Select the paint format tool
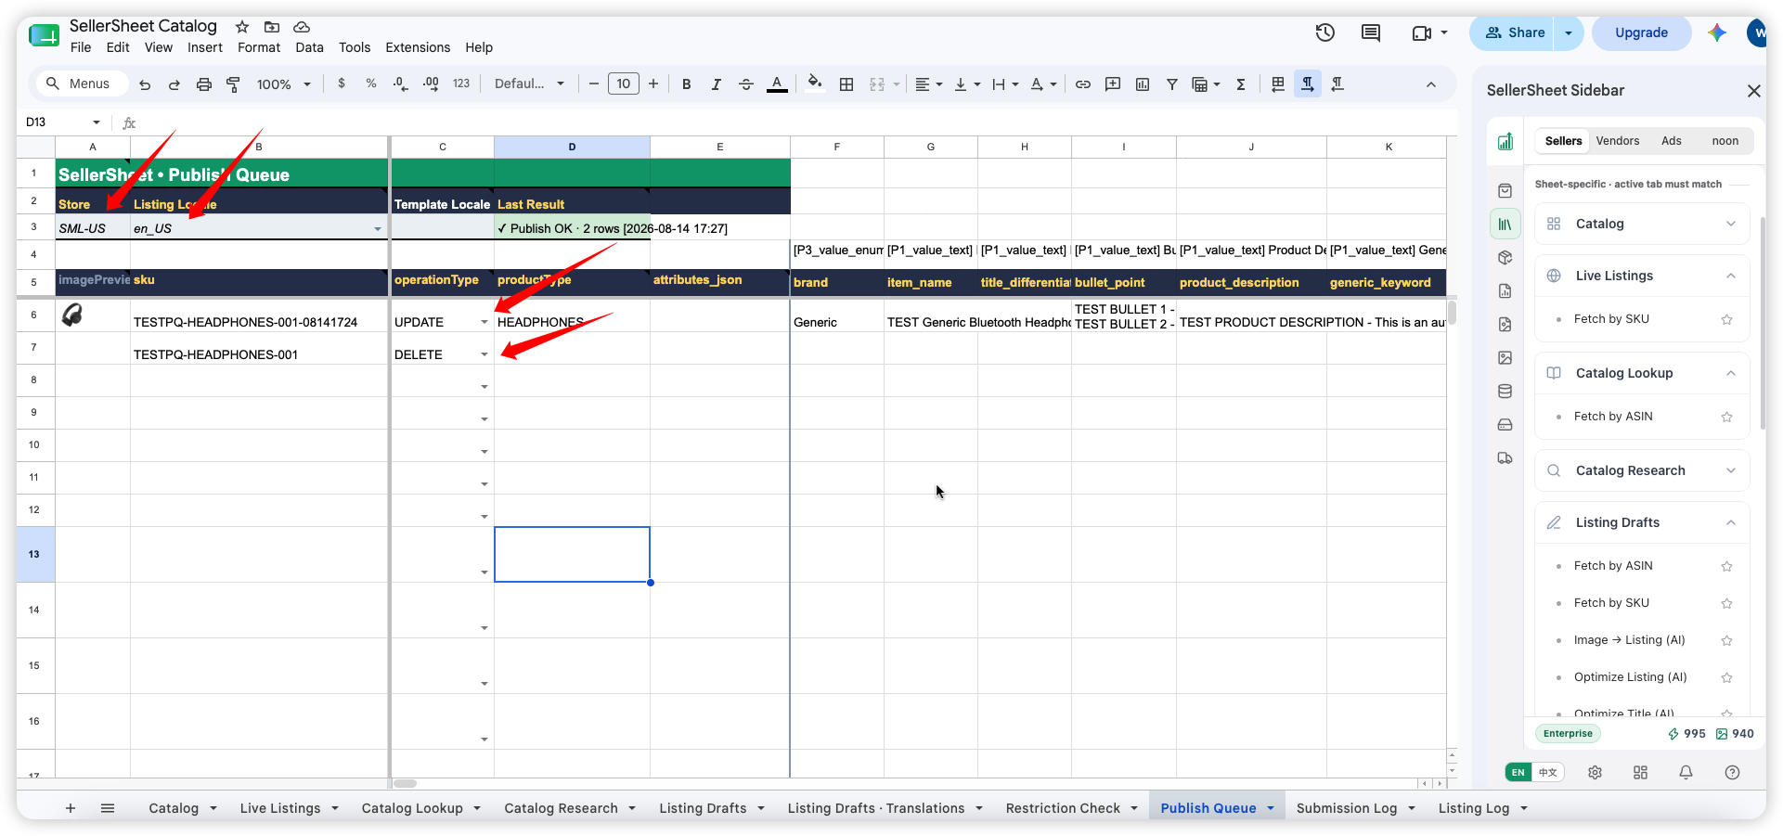This screenshot has height=836, width=1783. click(x=233, y=84)
